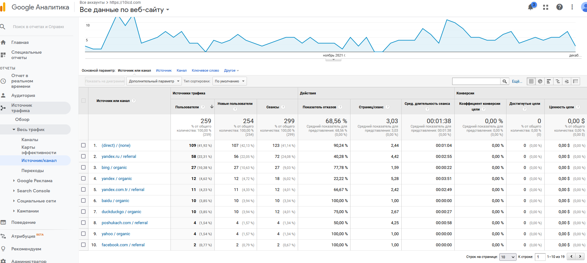The width and height of the screenshot is (587, 263).
Task: Select the poshukach.com / referral checkbox
Action: click(83, 223)
